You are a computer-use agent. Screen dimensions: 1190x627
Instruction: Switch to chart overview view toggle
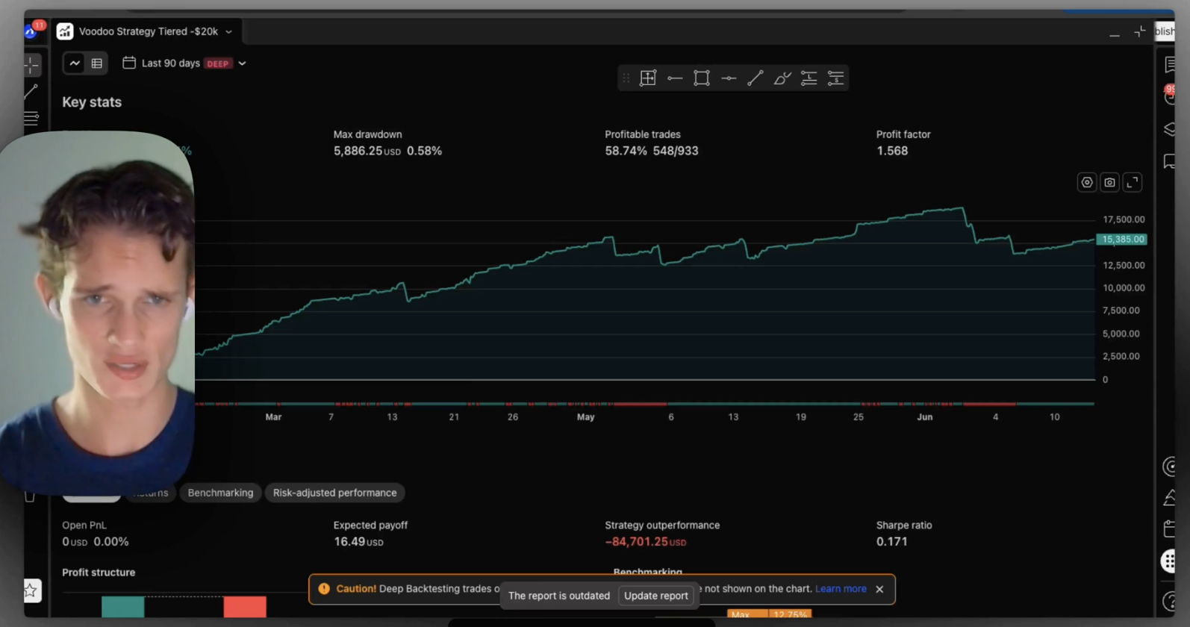tap(75, 63)
